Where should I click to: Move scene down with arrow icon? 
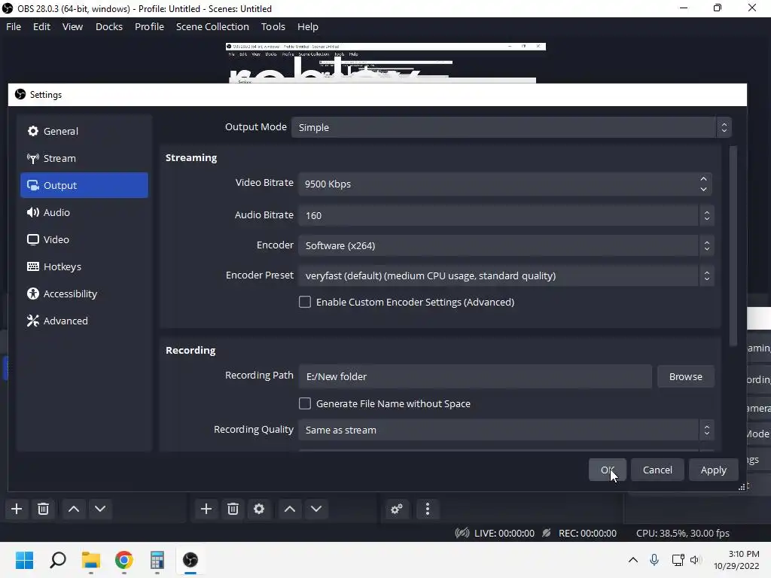(100, 509)
